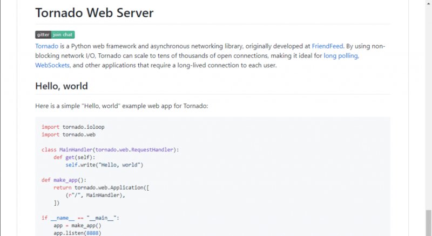The image size is (432, 236).
Task: Click the line 'import tornado.ioloop'
Action: click(73, 127)
